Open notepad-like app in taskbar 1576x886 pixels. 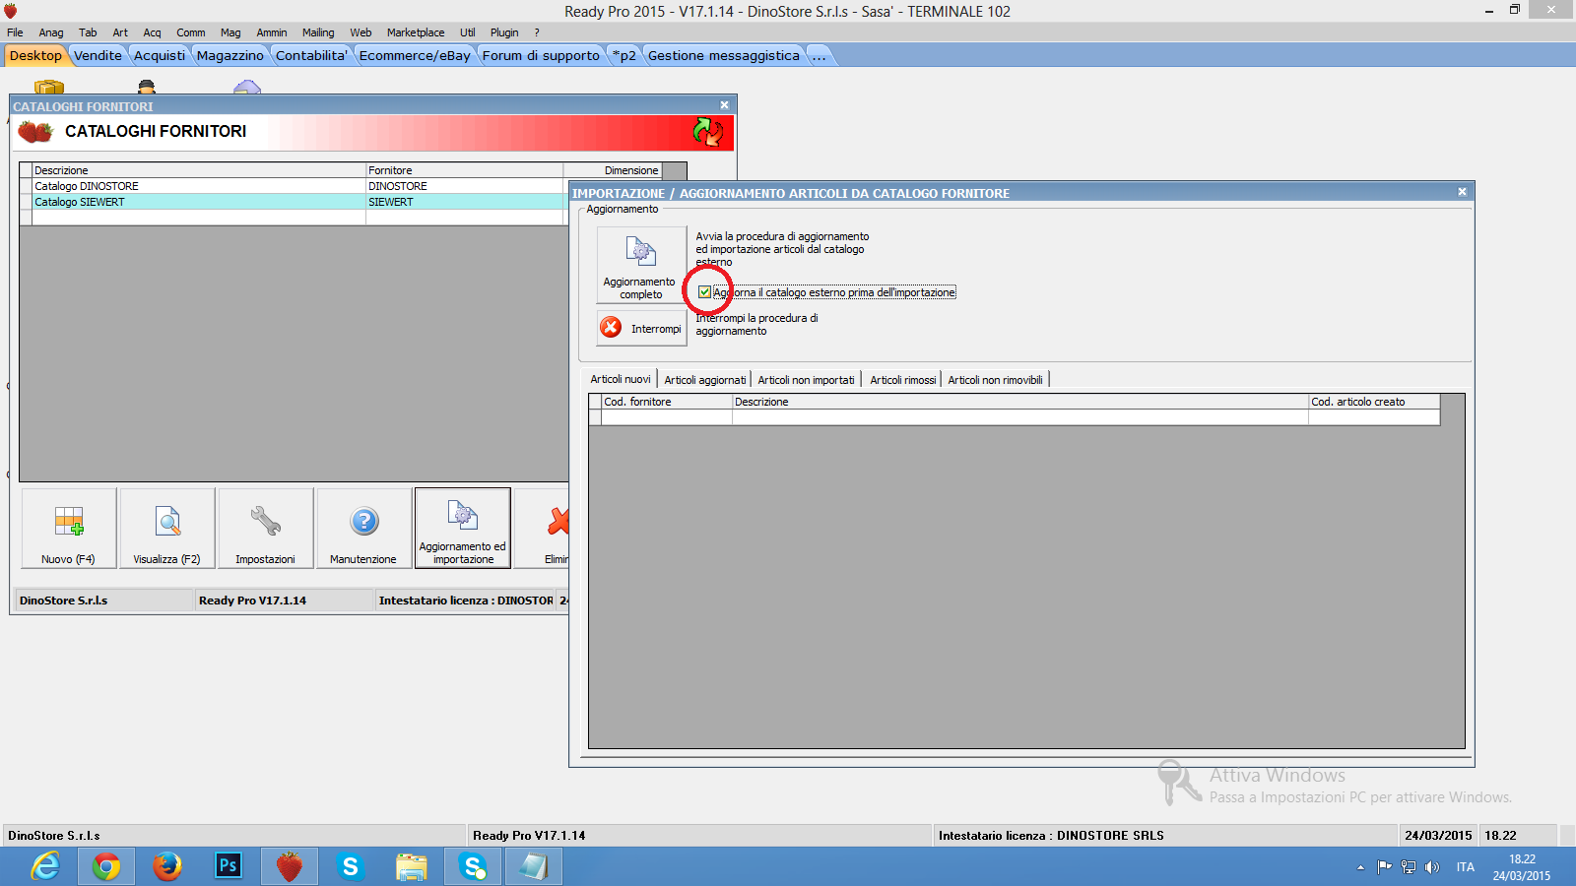point(534,866)
